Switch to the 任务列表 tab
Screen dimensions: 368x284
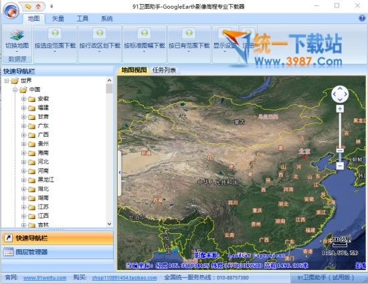tap(164, 70)
